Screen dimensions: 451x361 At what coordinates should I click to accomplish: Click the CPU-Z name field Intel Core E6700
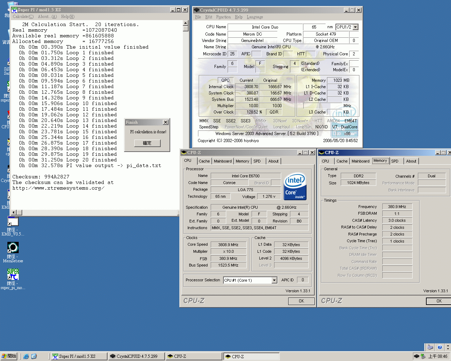pyautogui.click(x=246, y=176)
